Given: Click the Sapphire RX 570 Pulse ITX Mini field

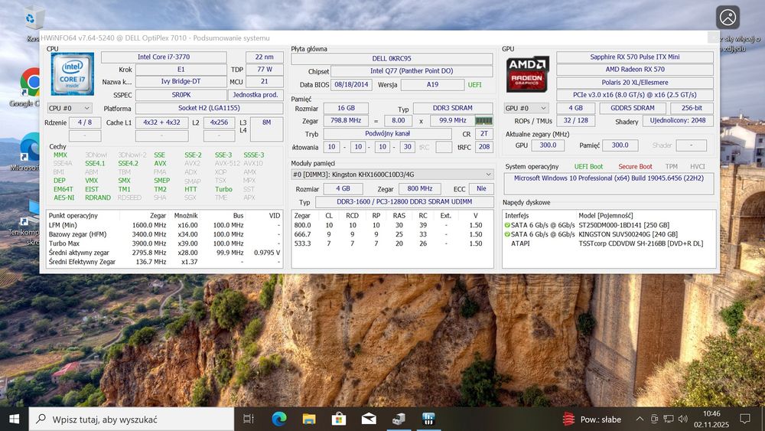Looking at the screenshot, I should 635,57.
